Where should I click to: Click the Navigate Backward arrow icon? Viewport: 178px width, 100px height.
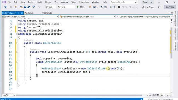pos(5,7)
